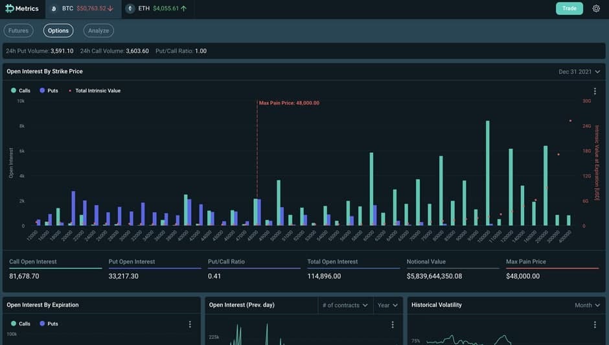Open the Month dropdown for Historical Volatility
Viewport: 609px width, 345px height.
(587, 306)
